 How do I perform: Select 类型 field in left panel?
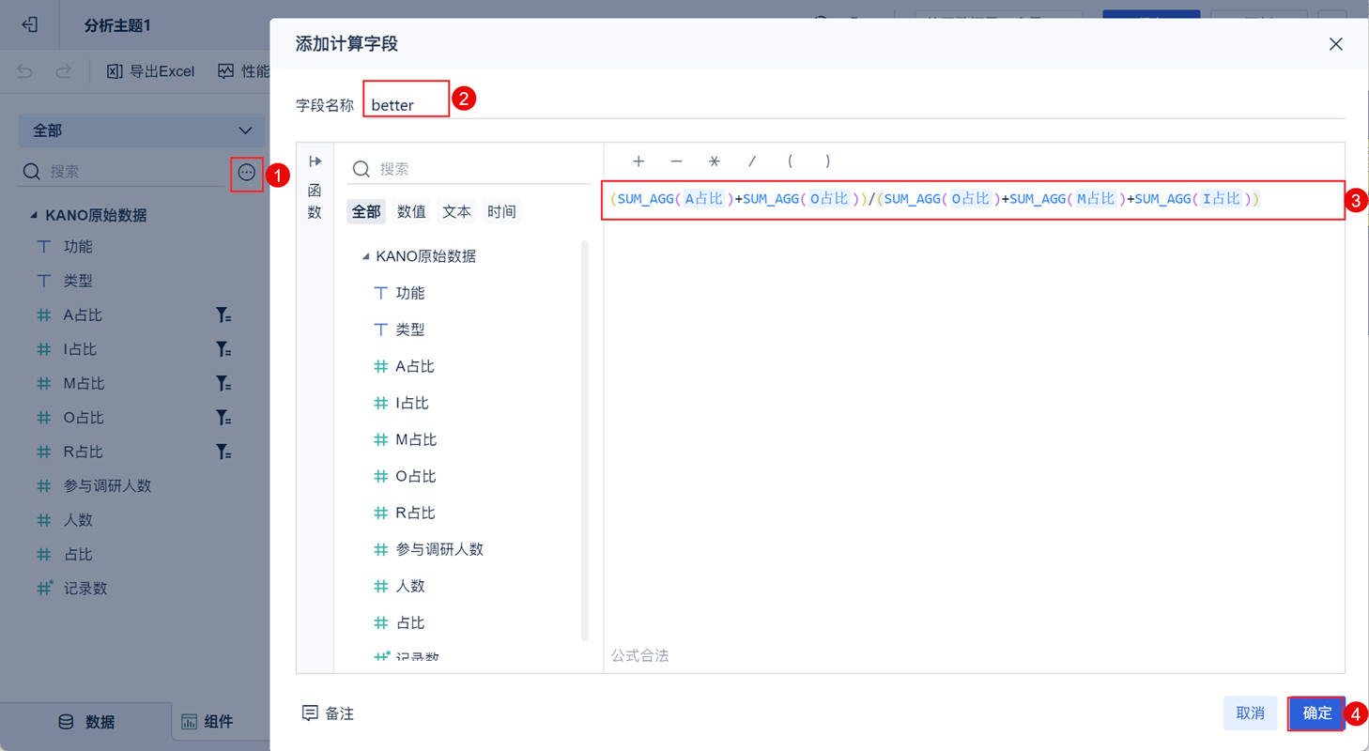78,281
